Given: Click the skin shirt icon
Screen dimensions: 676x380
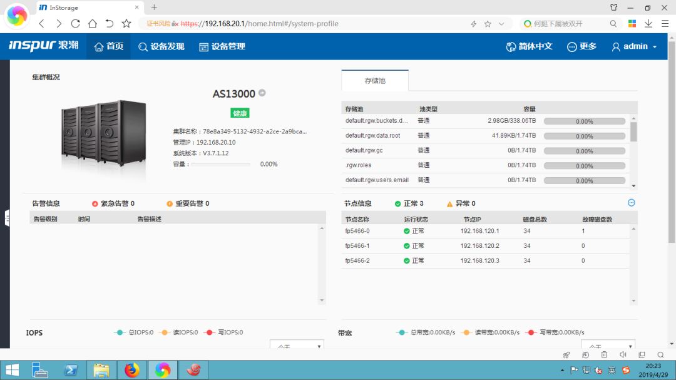Looking at the screenshot, I should tap(614, 8).
